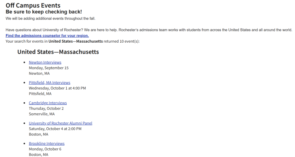Open the Pittsfield, MA Interviews link
This screenshot has width=295, height=157.
tap(49, 83)
